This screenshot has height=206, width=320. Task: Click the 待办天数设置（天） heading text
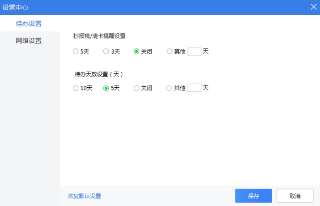99,74
